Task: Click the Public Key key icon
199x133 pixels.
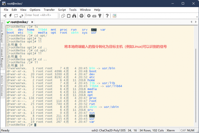Action: pyautogui.click(x=100, y=16)
